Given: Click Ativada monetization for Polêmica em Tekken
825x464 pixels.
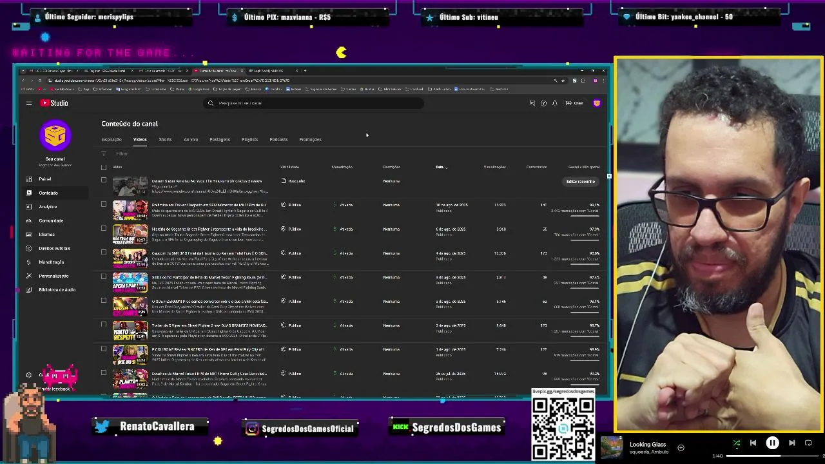Looking at the screenshot, I should pos(343,205).
